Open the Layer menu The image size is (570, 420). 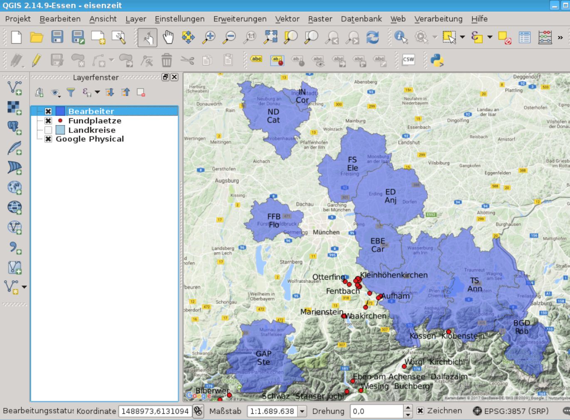point(136,19)
